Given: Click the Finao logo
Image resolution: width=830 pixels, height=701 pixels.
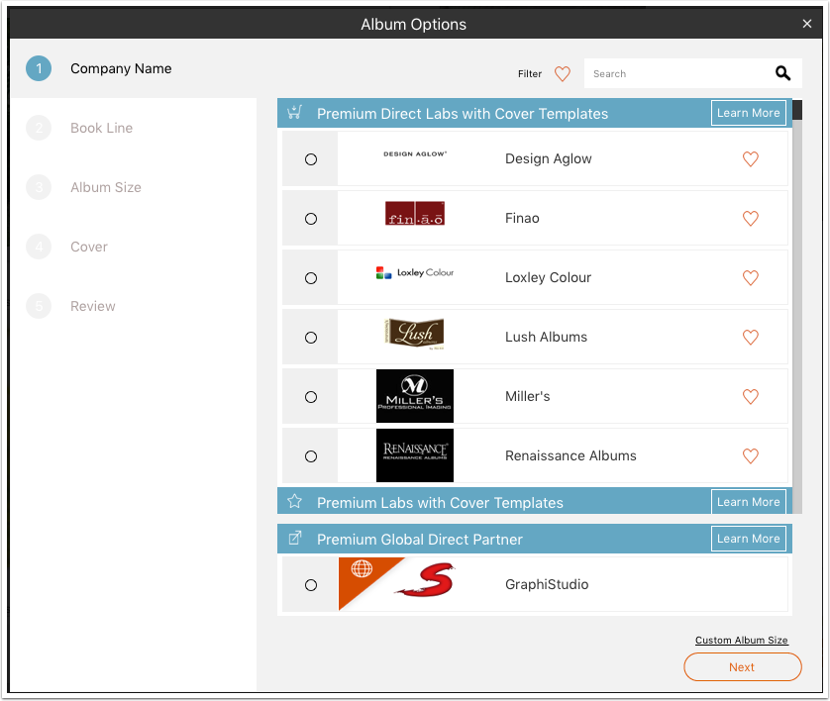Looking at the screenshot, I should 415,214.
